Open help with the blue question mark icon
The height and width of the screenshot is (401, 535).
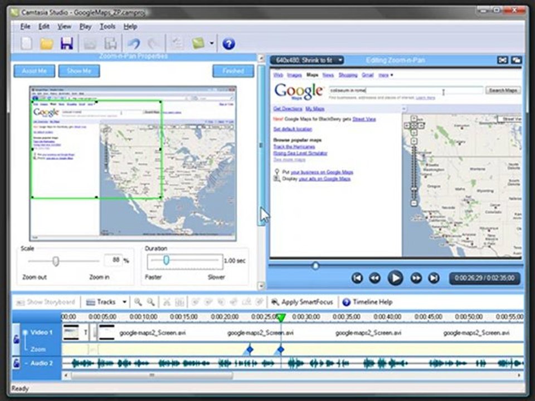coord(228,43)
